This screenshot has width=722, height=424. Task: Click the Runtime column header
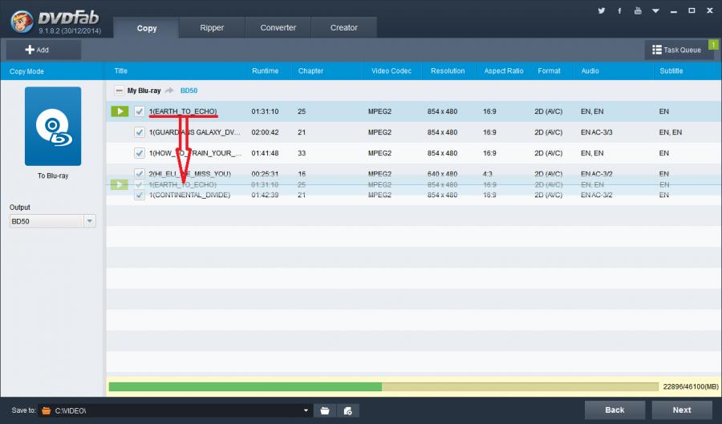pyautogui.click(x=265, y=71)
